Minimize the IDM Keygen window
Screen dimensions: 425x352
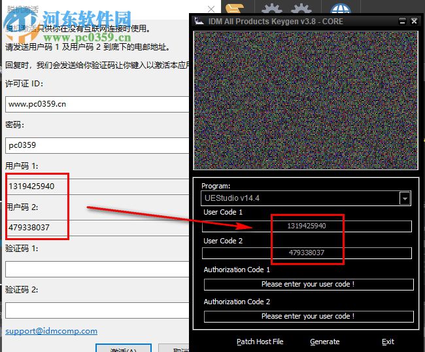coord(402,21)
